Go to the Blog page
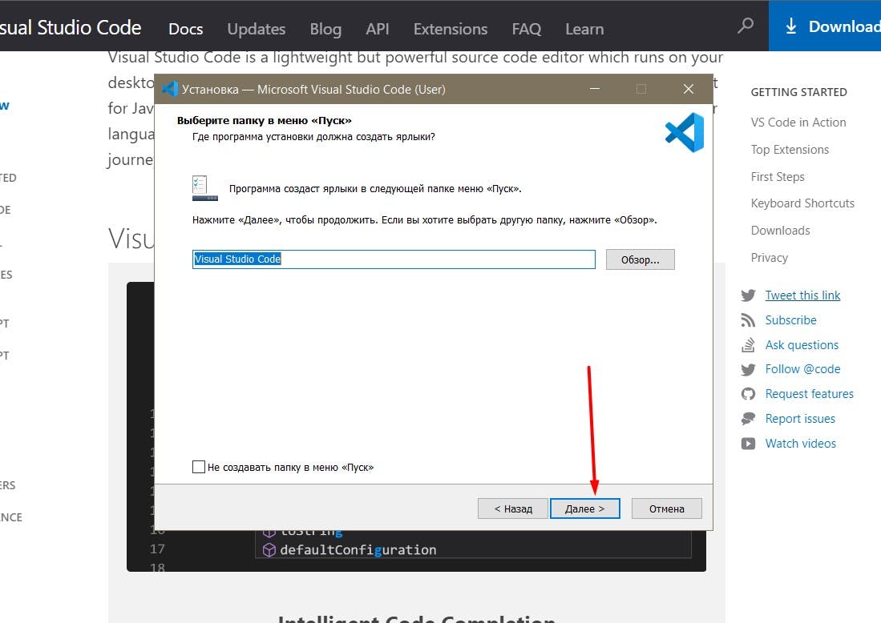Image resolution: width=881 pixels, height=623 pixels. point(325,29)
